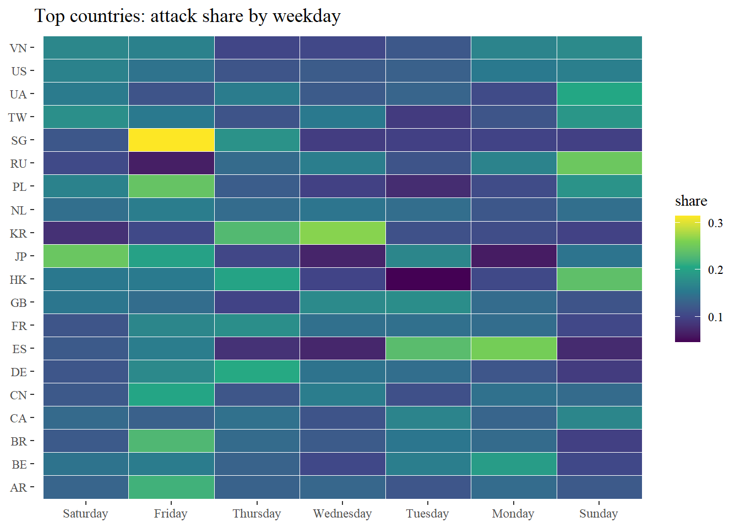
Task: Select the UA Sunday heatmap cell
Action: click(599, 94)
